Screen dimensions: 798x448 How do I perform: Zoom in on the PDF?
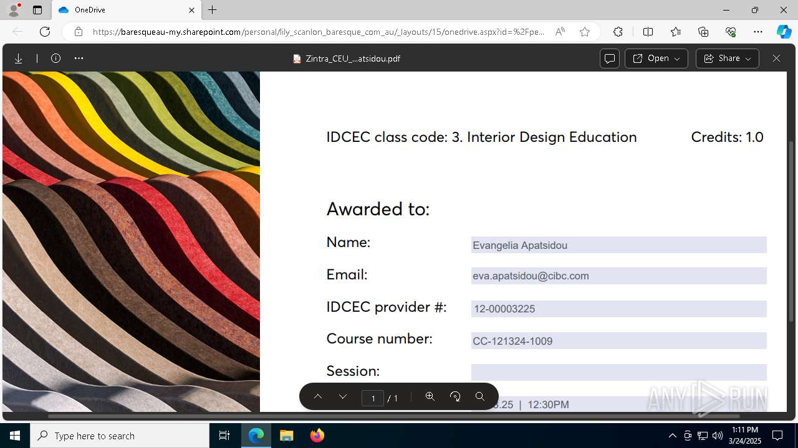click(430, 396)
